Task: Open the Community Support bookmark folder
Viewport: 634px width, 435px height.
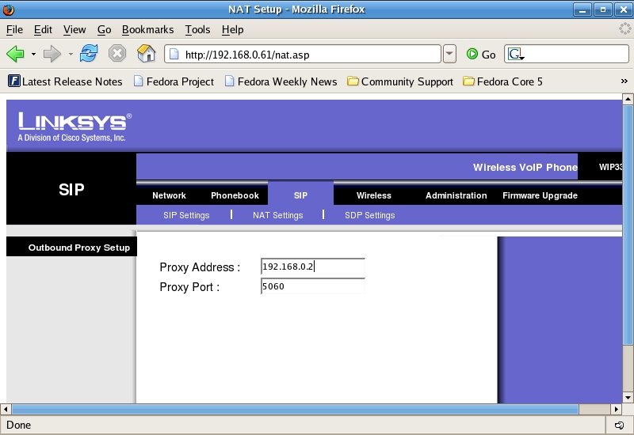Action: [x=400, y=81]
